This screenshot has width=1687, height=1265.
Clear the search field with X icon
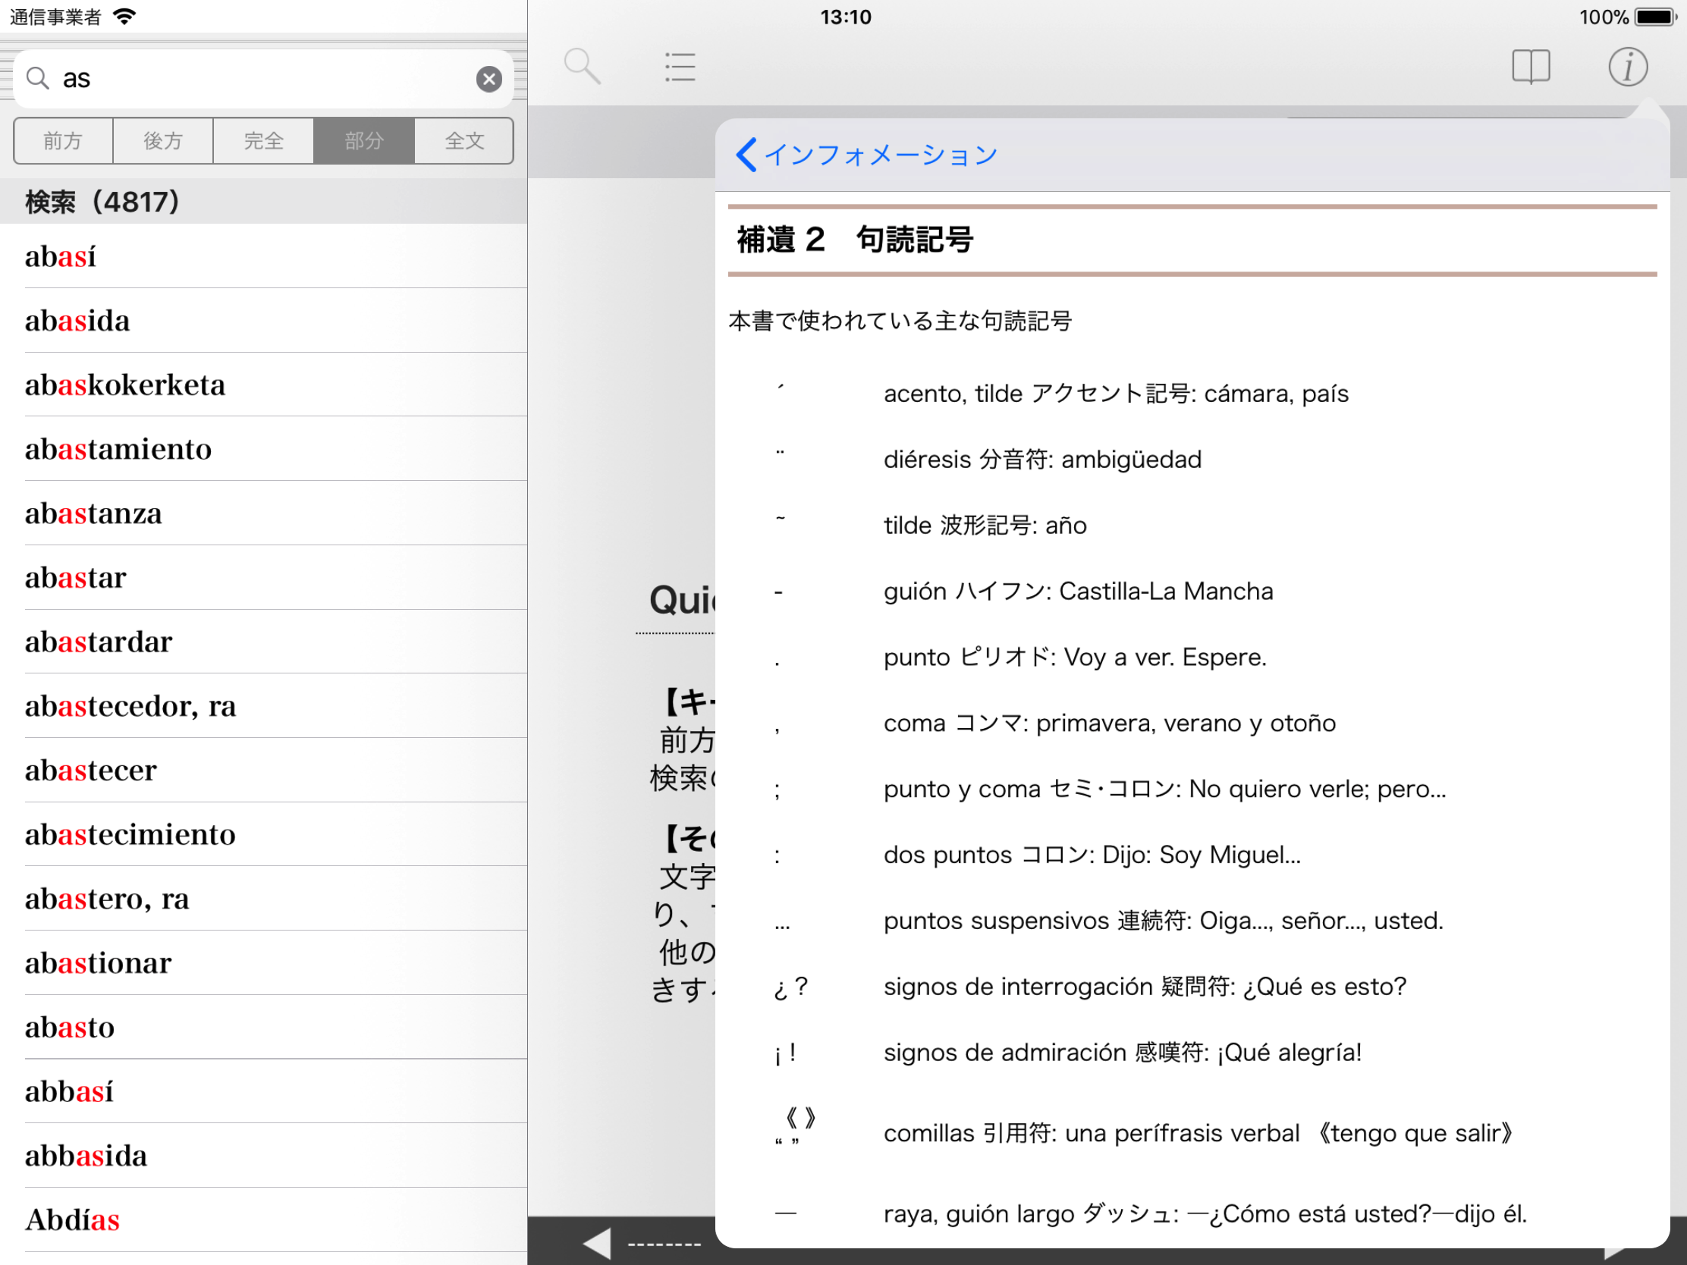(489, 79)
